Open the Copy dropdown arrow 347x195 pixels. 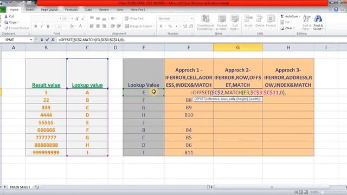(x=18, y=22)
